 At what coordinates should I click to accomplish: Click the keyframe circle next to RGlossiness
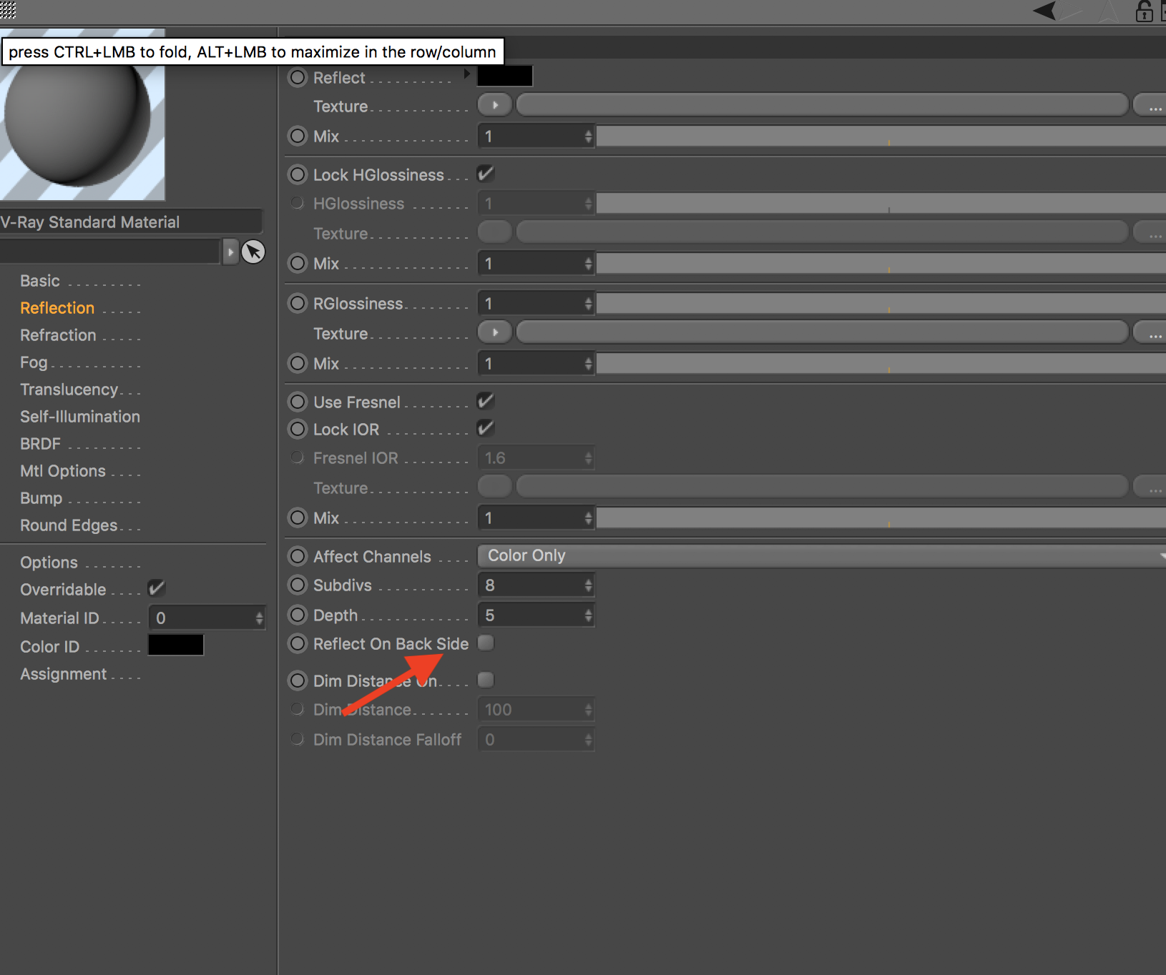(298, 303)
